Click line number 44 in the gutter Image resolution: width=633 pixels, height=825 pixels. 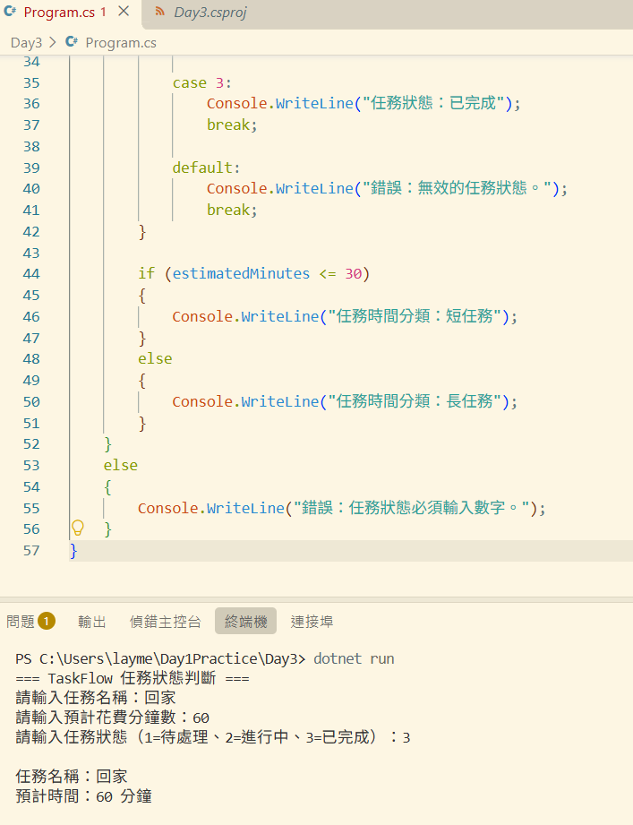pyautogui.click(x=31, y=273)
